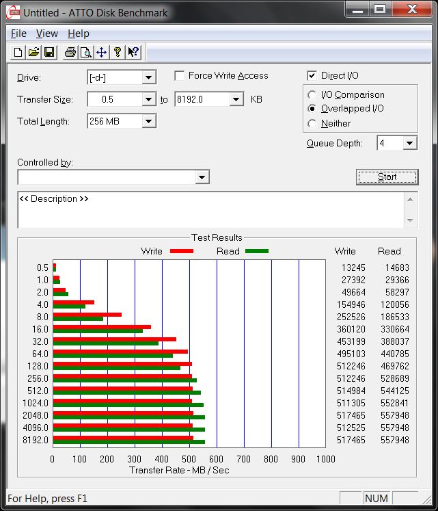The image size is (438, 511).
Task: Enable Force Write Access checkbox
Action: pos(180,76)
